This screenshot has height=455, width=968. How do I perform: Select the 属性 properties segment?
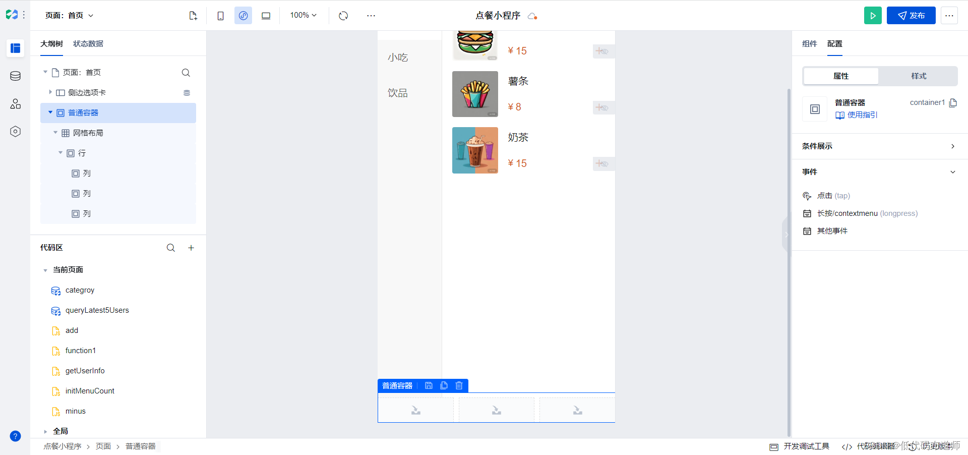tap(841, 76)
